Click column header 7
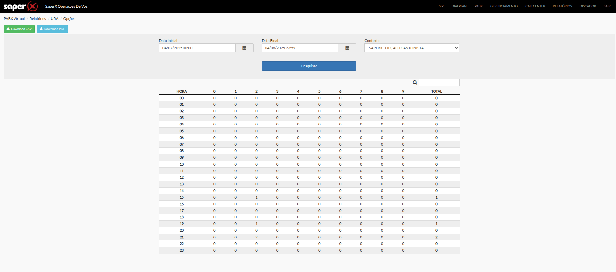616x272 pixels. 361,91
